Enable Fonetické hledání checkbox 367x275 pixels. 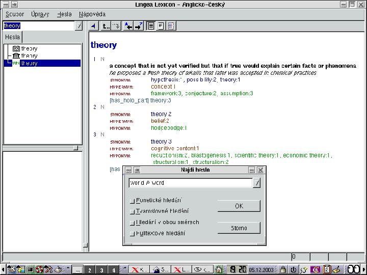tap(133, 201)
